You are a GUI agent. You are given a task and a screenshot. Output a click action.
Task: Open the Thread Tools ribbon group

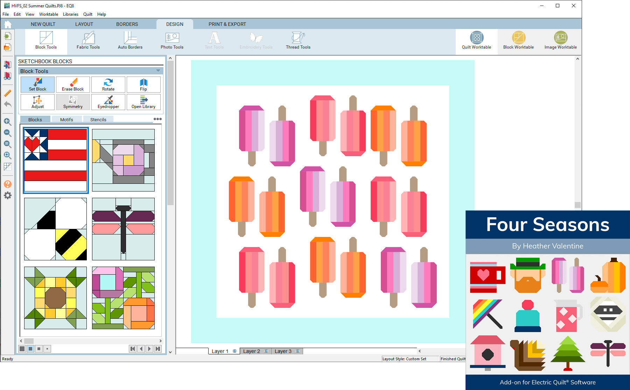[298, 41]
